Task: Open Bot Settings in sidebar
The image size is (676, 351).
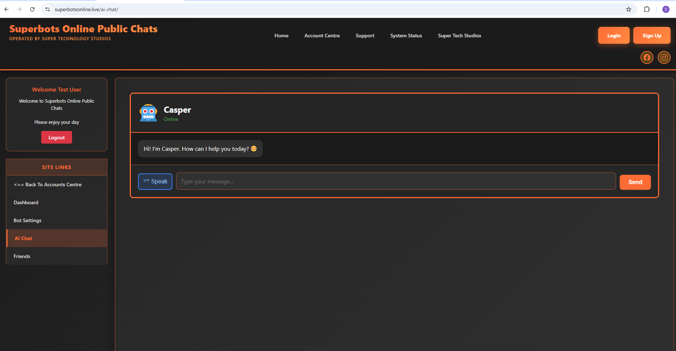Action: click(x=57, y=220)
